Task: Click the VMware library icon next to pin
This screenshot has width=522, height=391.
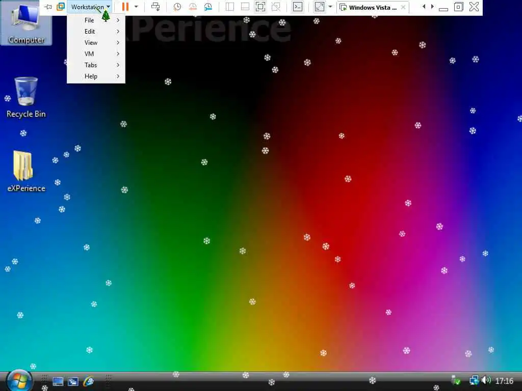Action: pos(60,7)
